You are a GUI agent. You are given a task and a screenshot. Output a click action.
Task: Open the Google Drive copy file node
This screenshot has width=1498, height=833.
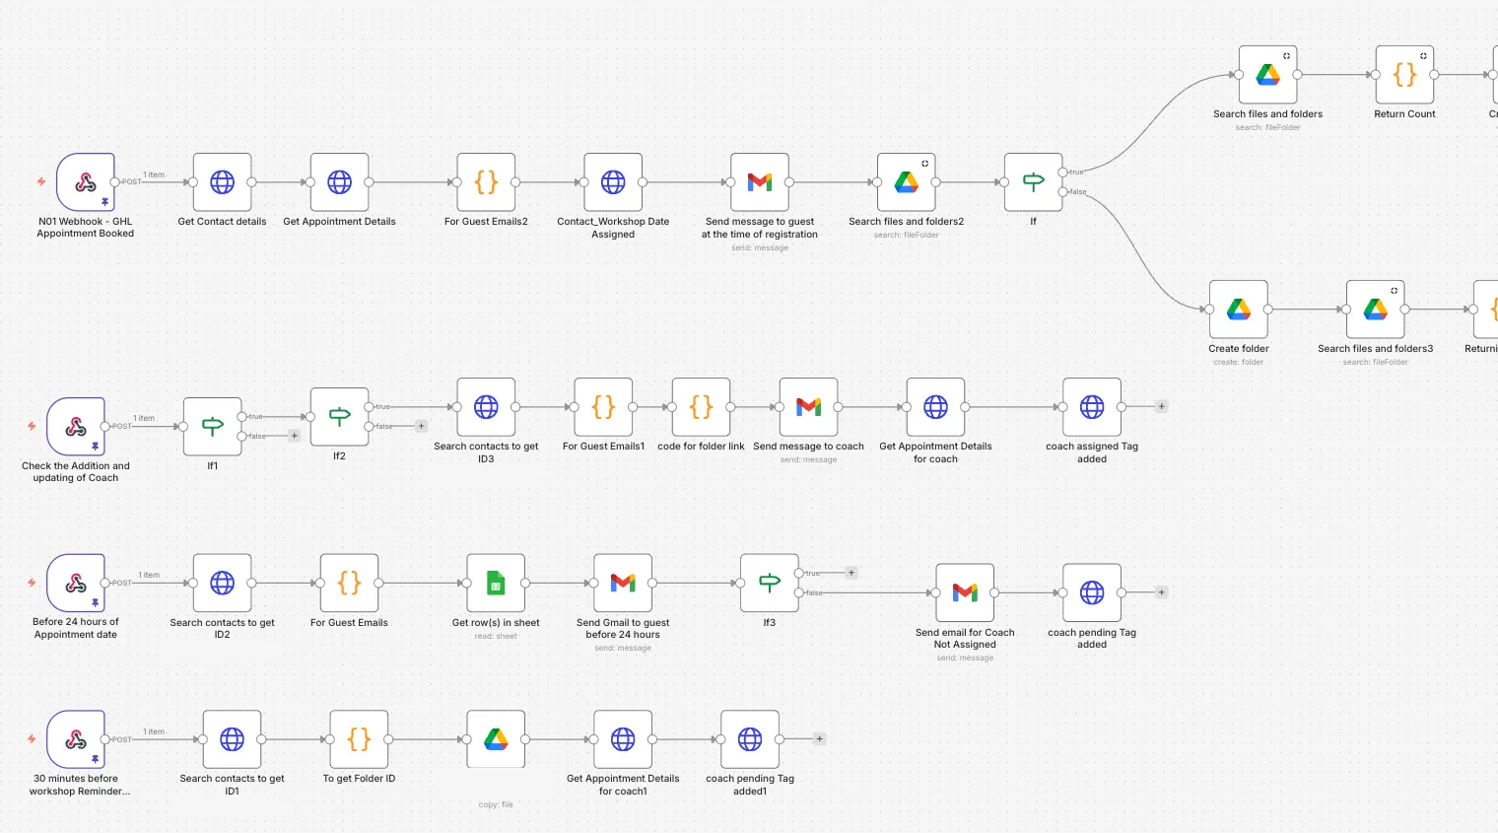(496, 739)
